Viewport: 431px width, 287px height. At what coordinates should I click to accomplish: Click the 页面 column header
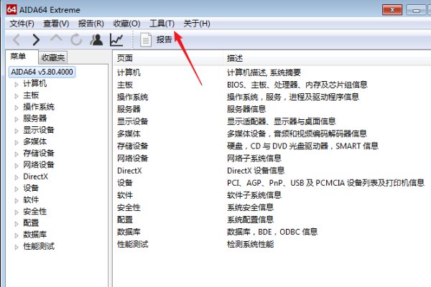click(x=167, y=58)
